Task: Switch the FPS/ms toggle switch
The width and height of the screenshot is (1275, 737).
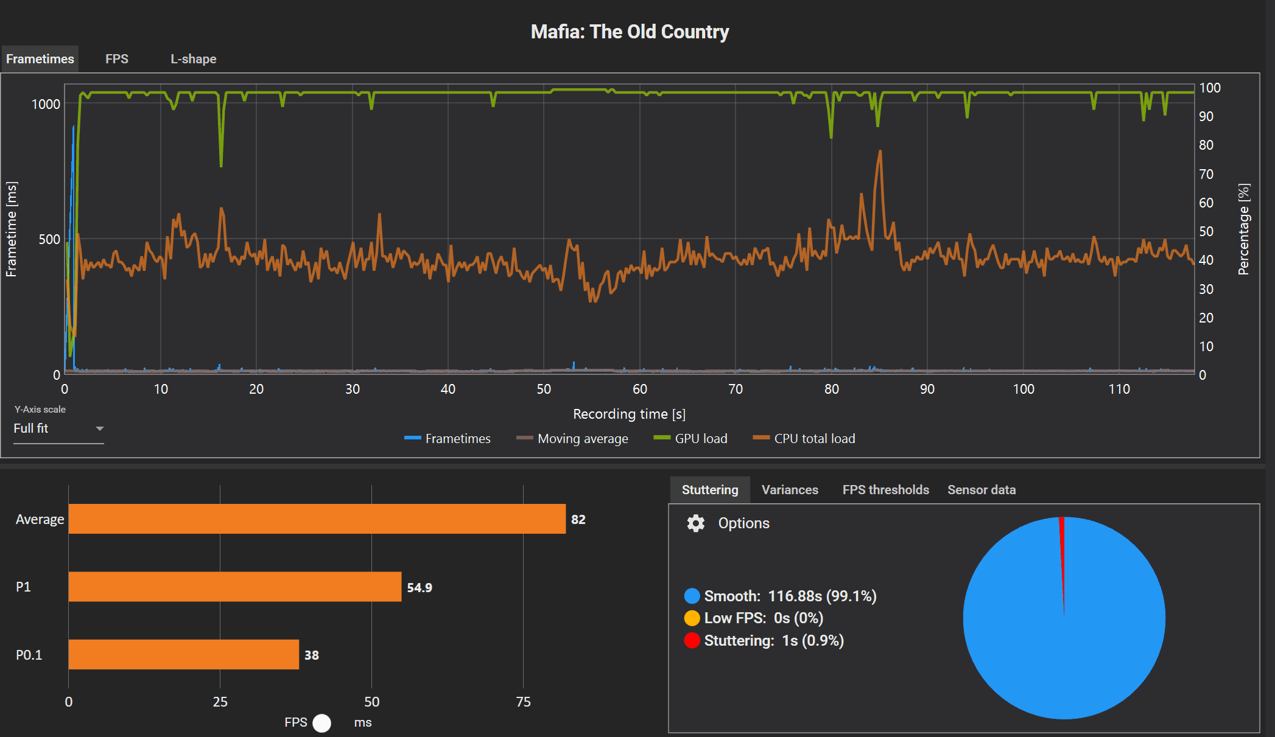Action: [323, 722]
